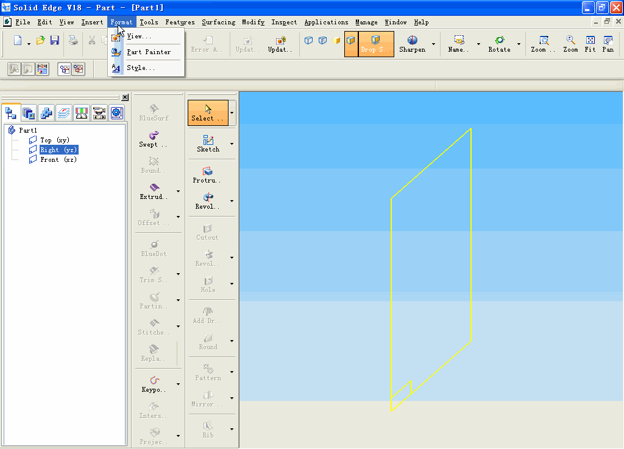Click the H2H dimension toolbar icon

[42, 69]
